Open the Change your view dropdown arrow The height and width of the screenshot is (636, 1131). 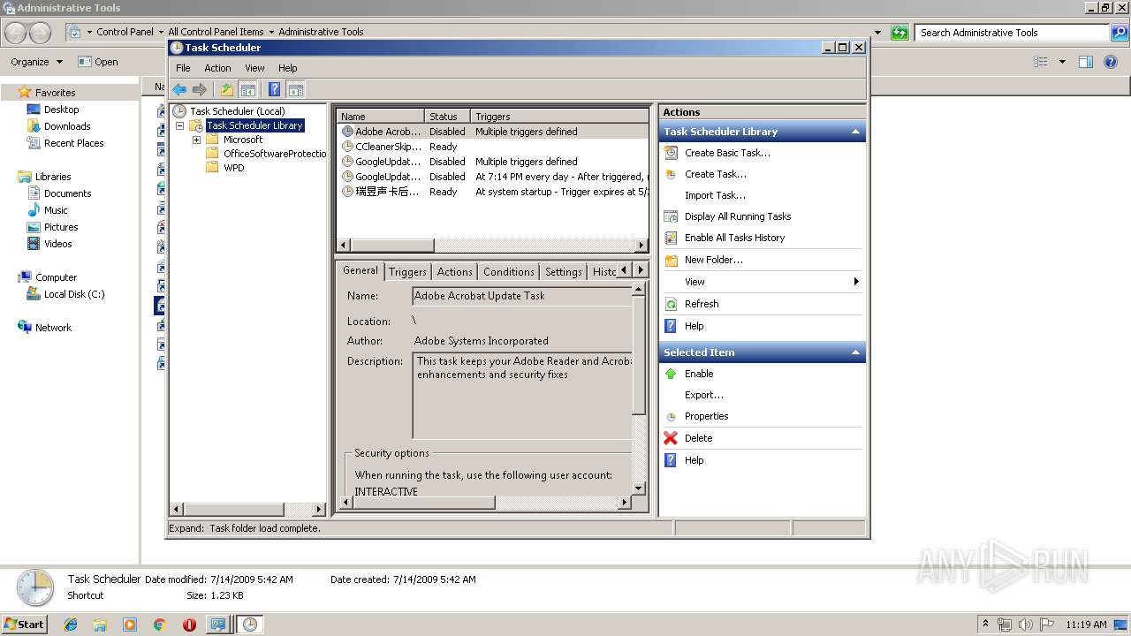[1062, 62]
